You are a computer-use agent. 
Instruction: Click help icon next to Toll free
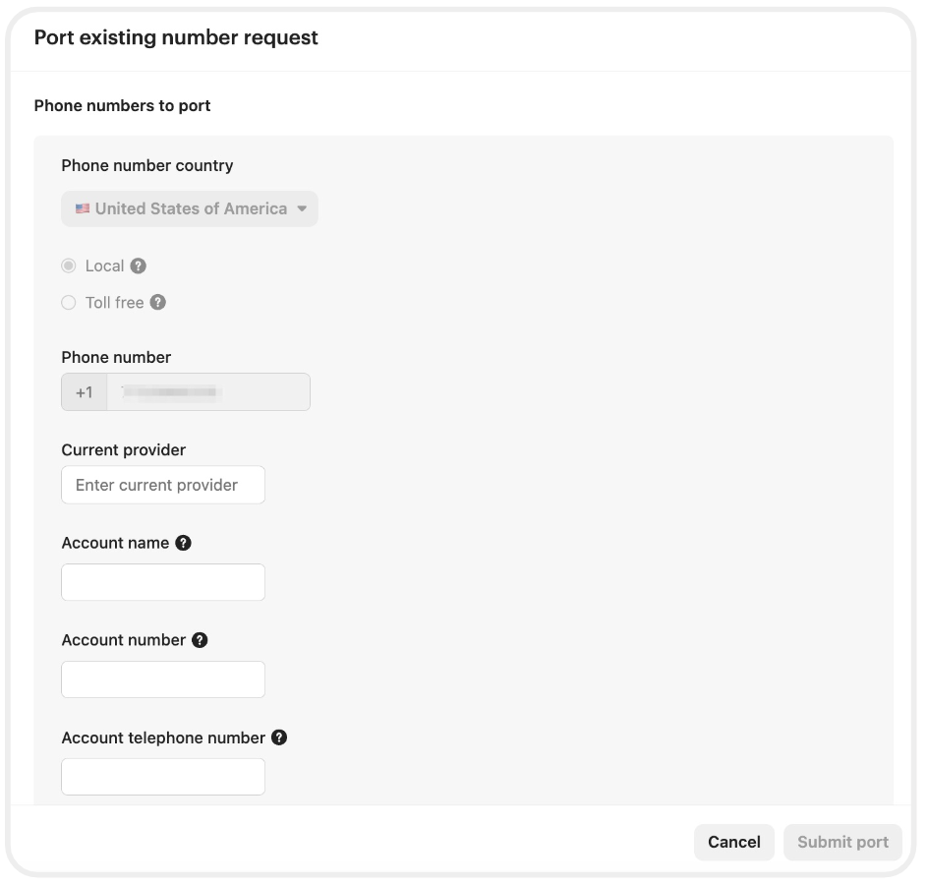158,303
